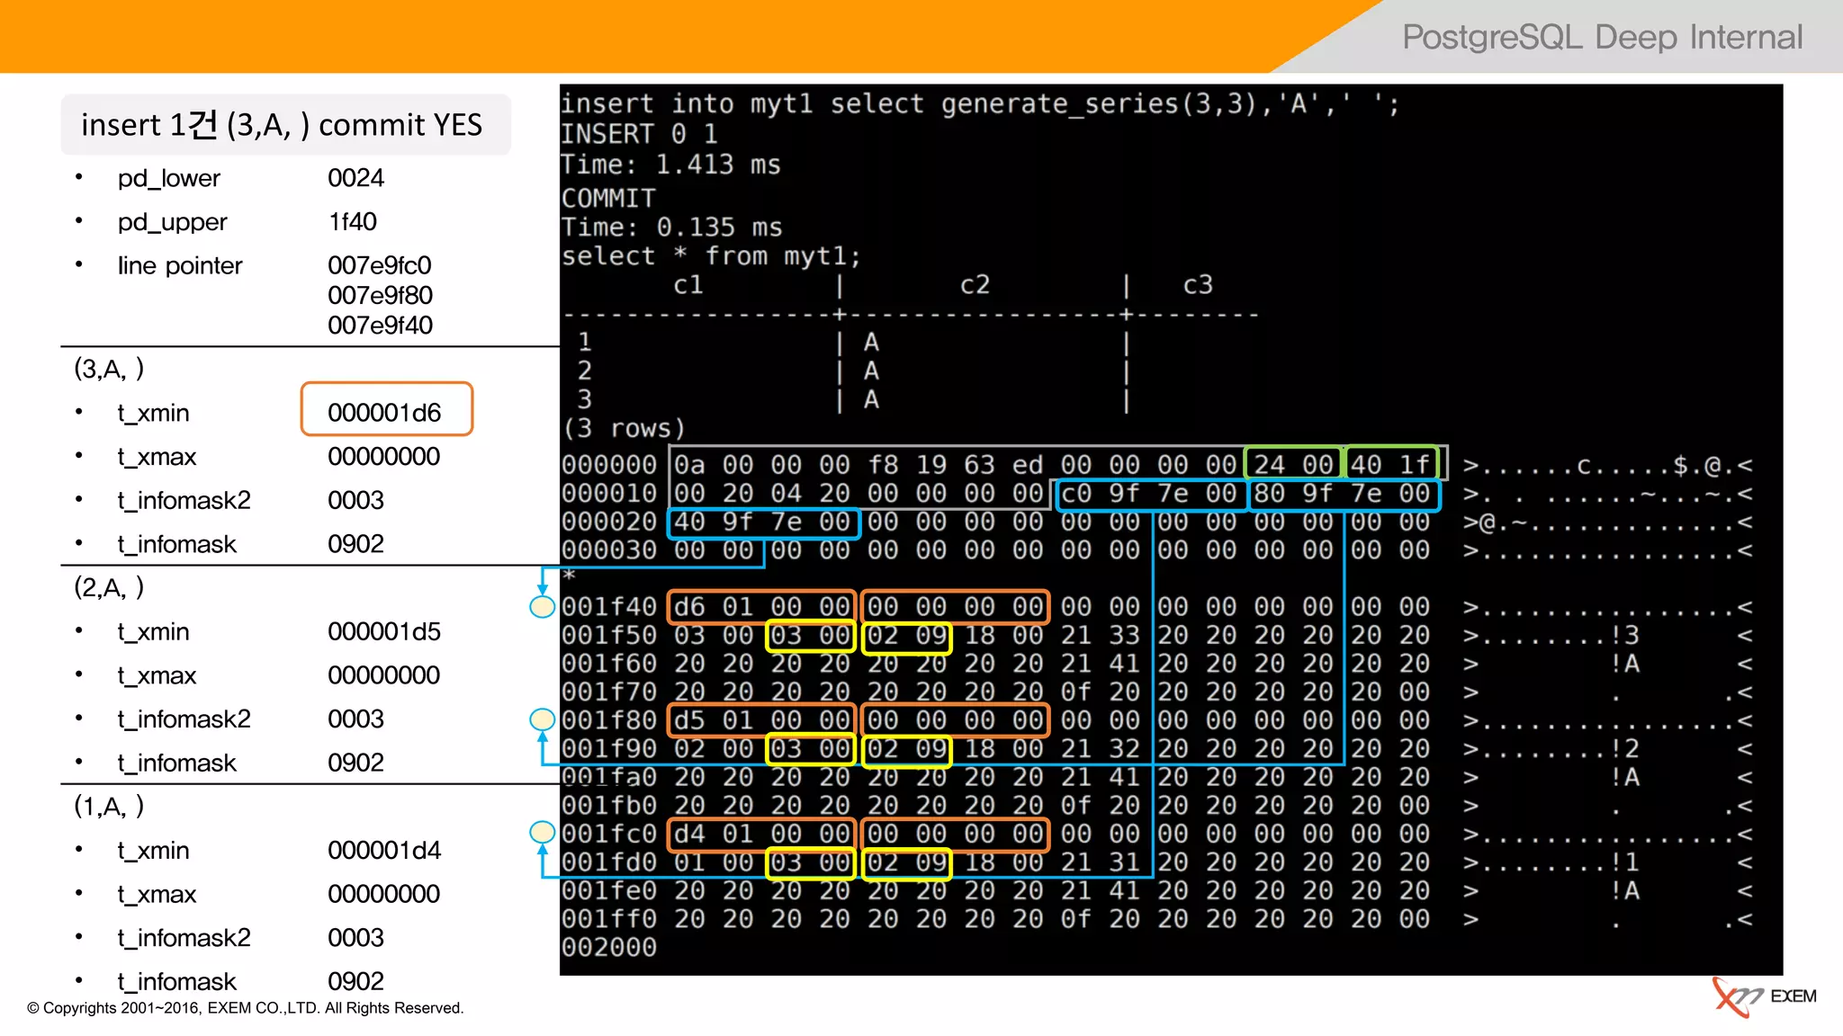Select the '(3 rows)' result line

click(x=624, y=428)
